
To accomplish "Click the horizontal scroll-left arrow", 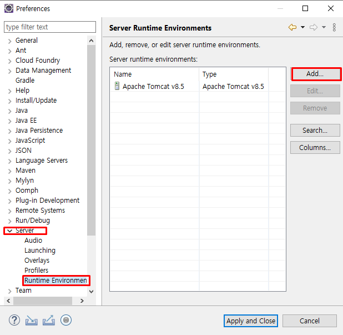I will 8,301.
